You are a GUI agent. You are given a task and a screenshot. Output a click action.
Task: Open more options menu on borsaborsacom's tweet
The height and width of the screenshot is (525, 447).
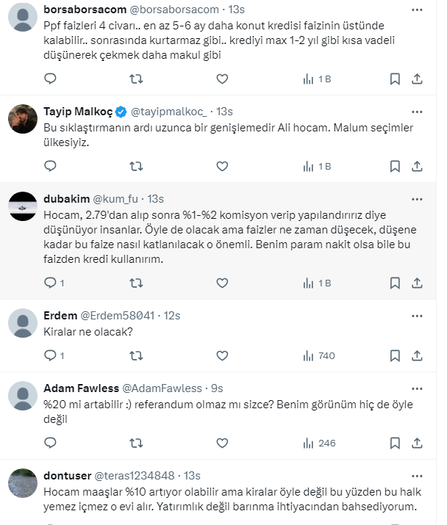pos(417,10)
